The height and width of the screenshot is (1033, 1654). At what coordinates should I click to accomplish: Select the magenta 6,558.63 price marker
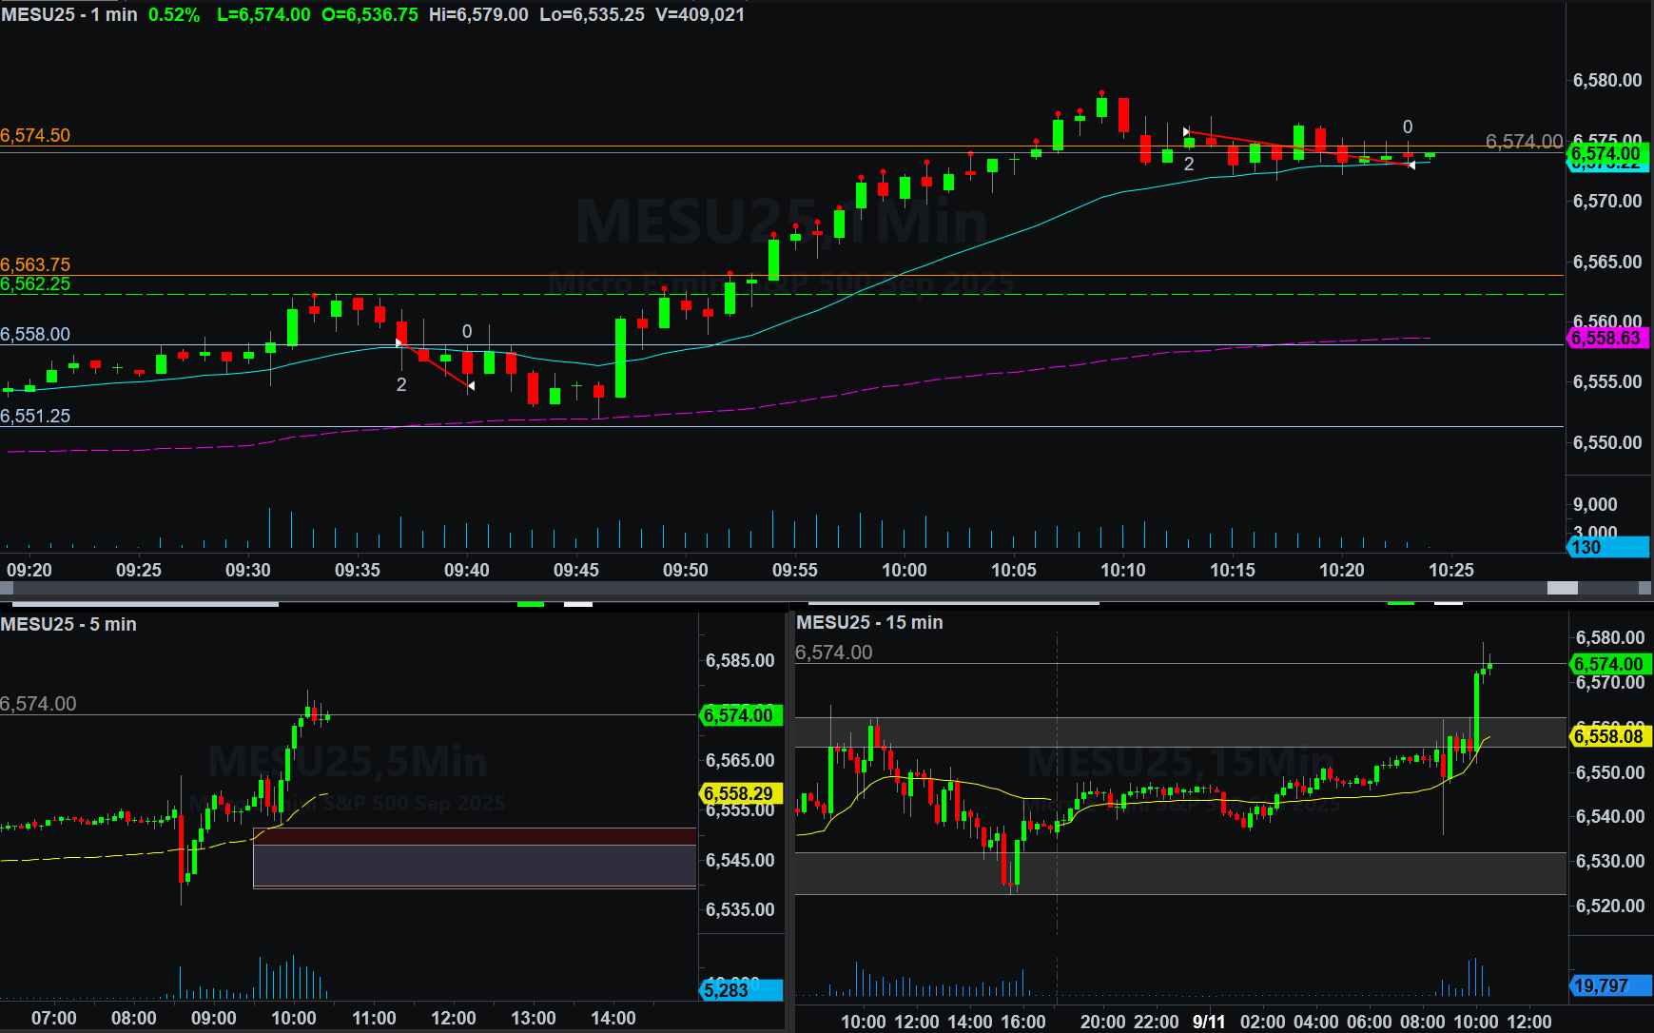[1606, 338]
